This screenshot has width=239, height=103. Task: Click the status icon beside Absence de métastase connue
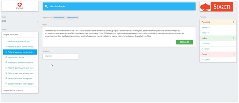6,63
